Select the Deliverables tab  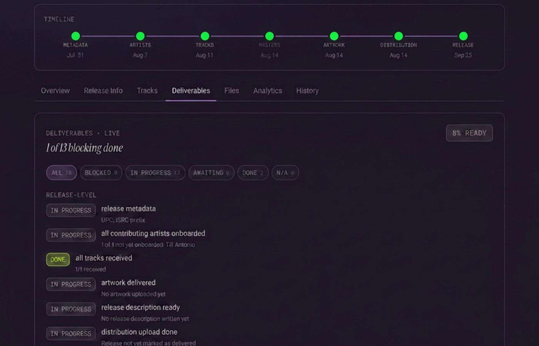click(x=191, y=91)
